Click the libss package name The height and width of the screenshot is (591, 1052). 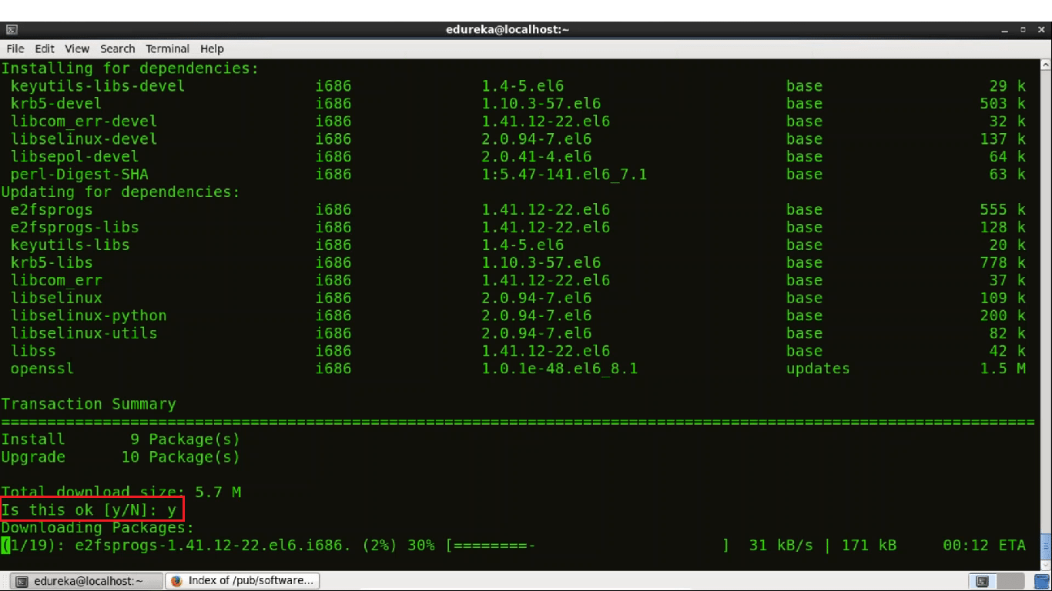pyautogui.click(x=33, y=352)
